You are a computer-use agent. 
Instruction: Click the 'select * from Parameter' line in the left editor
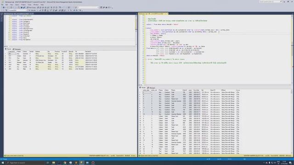coord(21,40)
